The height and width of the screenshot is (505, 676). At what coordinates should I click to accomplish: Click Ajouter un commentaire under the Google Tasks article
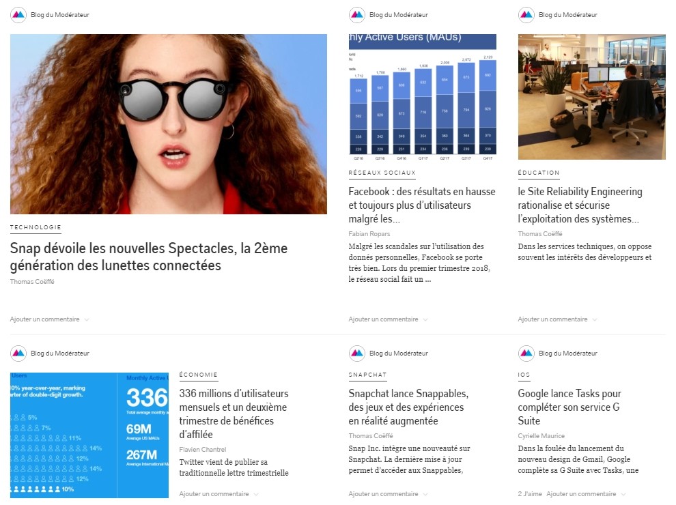tap(582, 494)
